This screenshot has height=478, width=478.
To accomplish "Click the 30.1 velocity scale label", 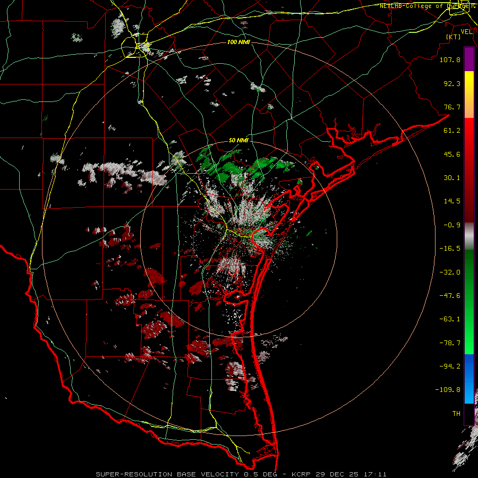I will pos(452,178).
